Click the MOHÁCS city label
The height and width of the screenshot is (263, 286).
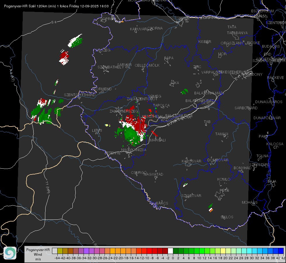click(250, 203)
